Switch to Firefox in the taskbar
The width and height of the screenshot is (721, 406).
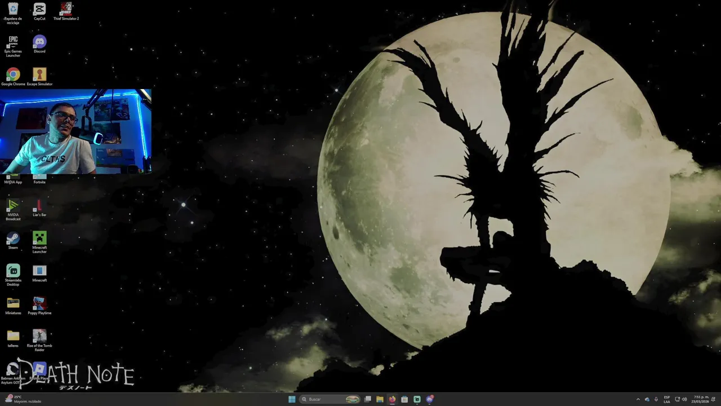392,399
